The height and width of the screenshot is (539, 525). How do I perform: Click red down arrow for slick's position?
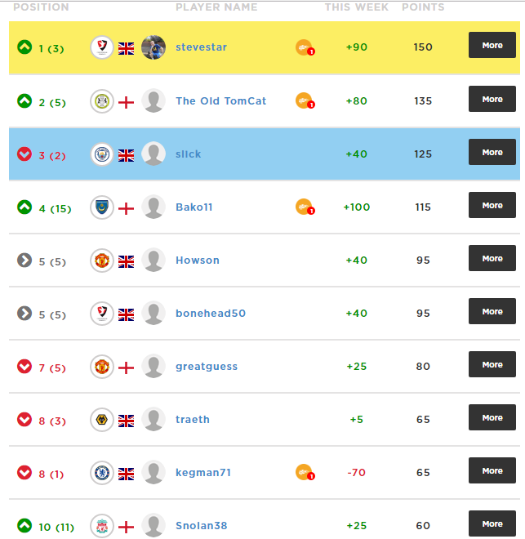click(24, 154)
